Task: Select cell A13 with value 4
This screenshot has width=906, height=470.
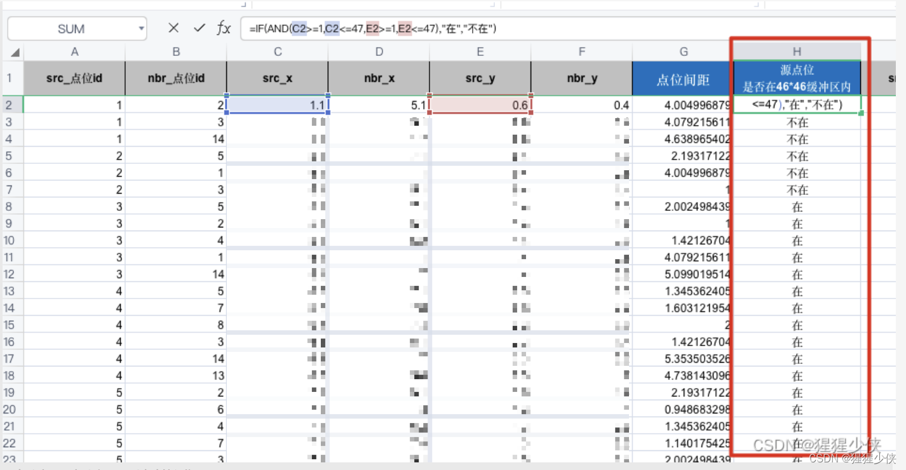Action: click(74, 291)
